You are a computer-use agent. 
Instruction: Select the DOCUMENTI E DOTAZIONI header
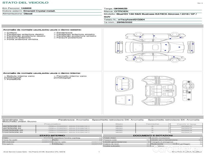[153, 135]
